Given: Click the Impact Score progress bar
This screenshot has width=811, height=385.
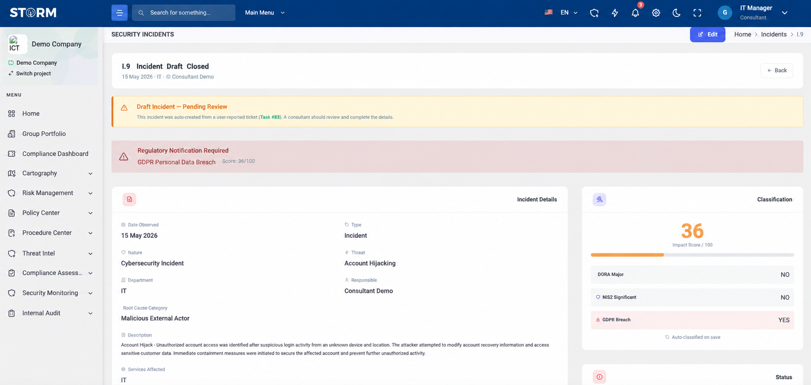Looking at the screenshot, I should tap(692, 255).
